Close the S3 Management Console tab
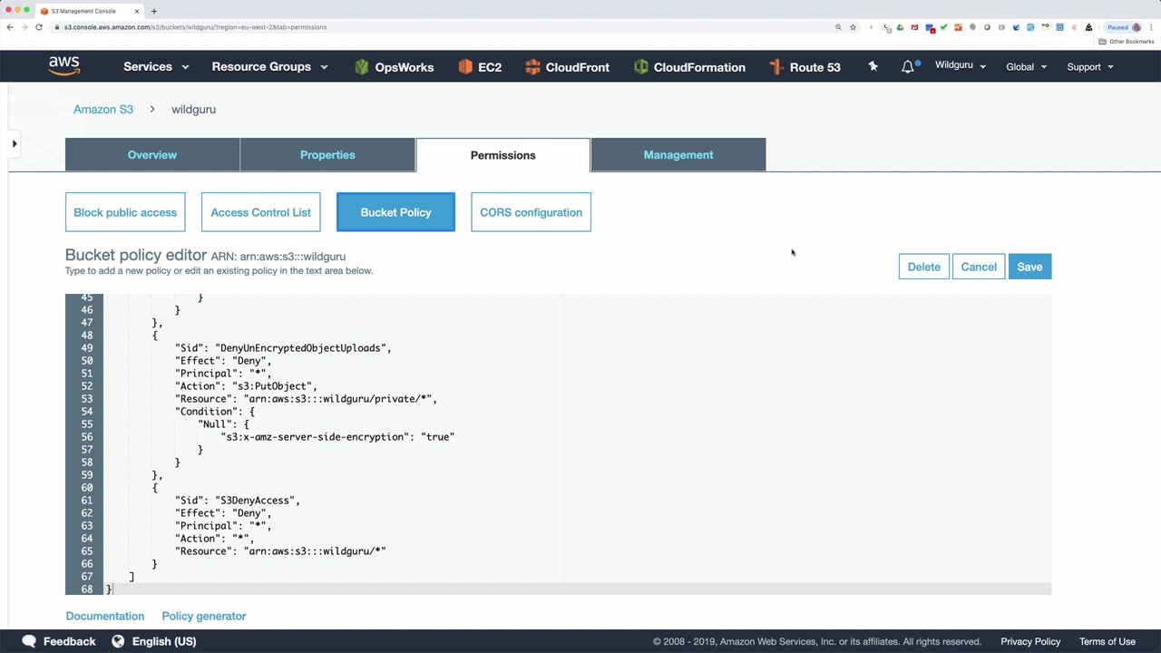The height and width of the screenshot is (653, 1161). (x=137, y=11)
